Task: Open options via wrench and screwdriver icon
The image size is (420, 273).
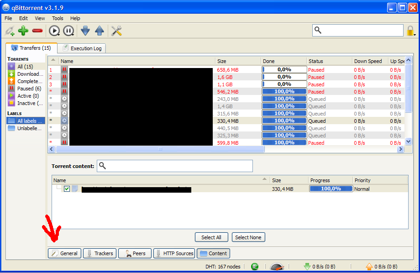Action: point(116,31)
